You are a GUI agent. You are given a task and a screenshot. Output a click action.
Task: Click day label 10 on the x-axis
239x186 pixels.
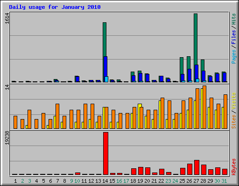(77, 181)
